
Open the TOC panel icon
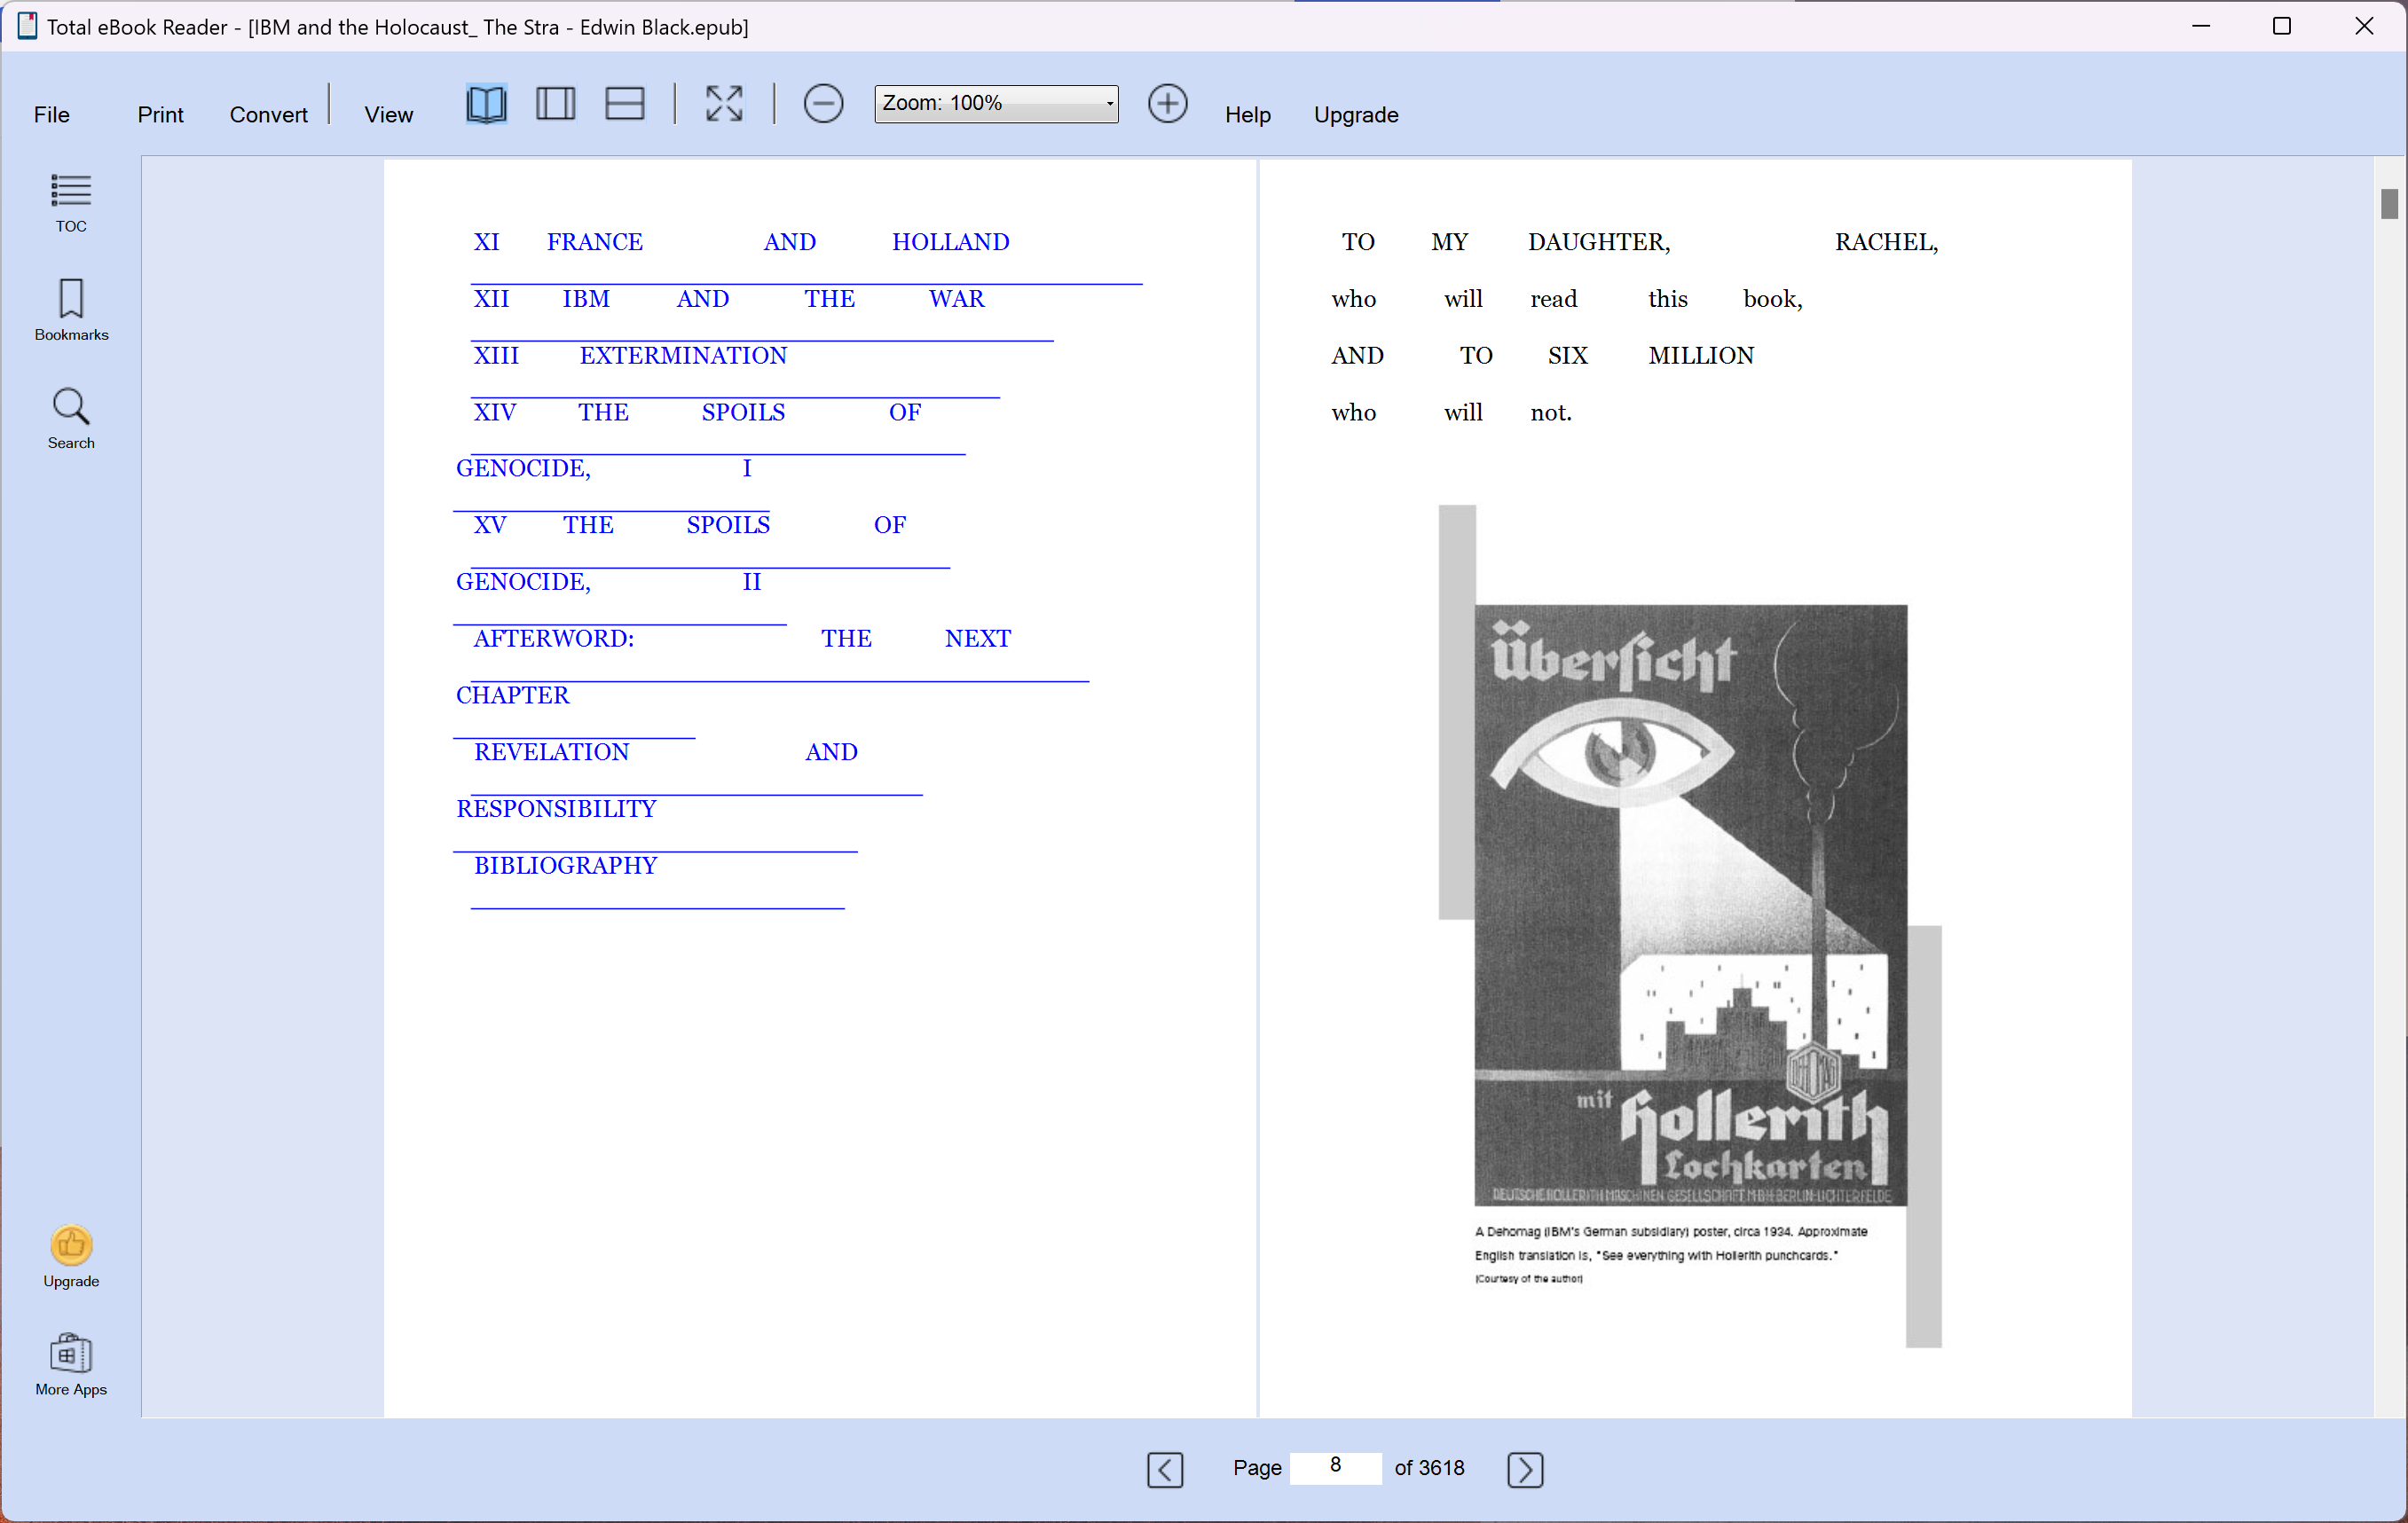(71, 192)
